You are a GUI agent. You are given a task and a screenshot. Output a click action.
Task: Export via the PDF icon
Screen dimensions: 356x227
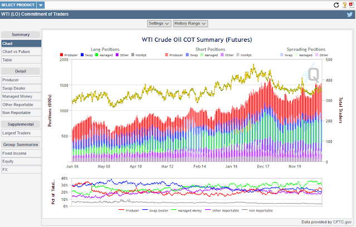[x=352, y=4]
